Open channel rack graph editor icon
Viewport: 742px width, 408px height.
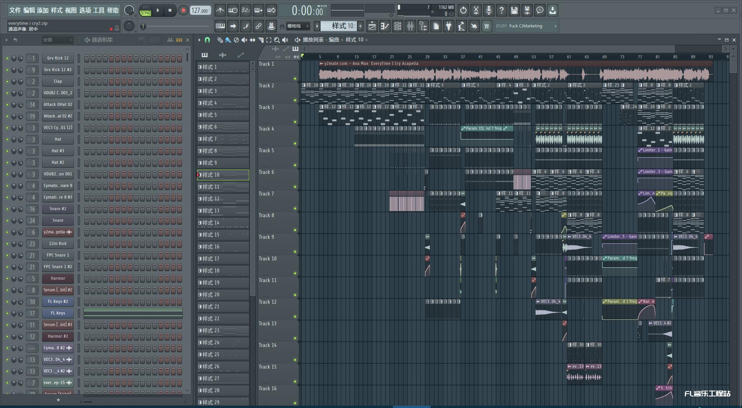[170, 40]
